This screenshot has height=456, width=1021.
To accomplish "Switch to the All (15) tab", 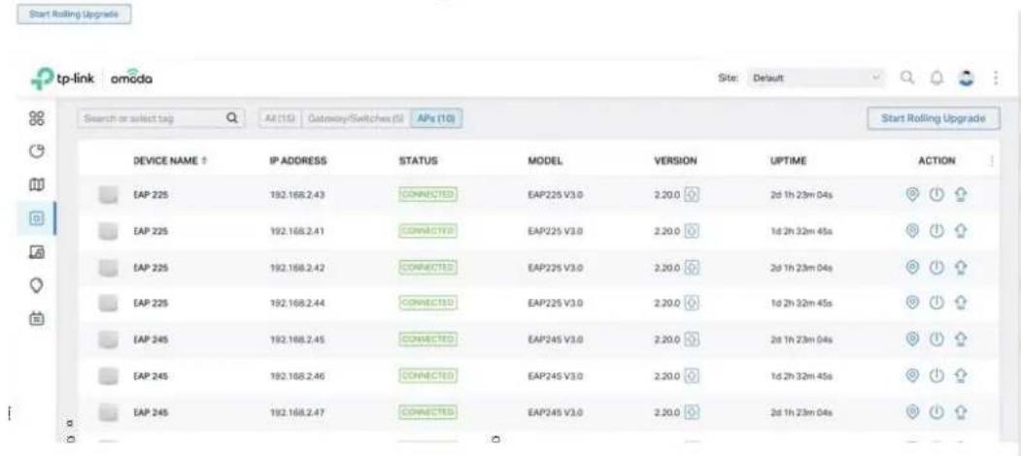I will click(280, 118).
